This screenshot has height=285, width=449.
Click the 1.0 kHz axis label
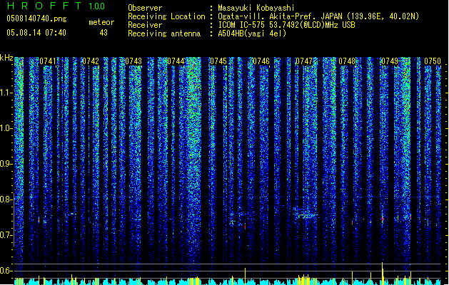coord(6,128)
